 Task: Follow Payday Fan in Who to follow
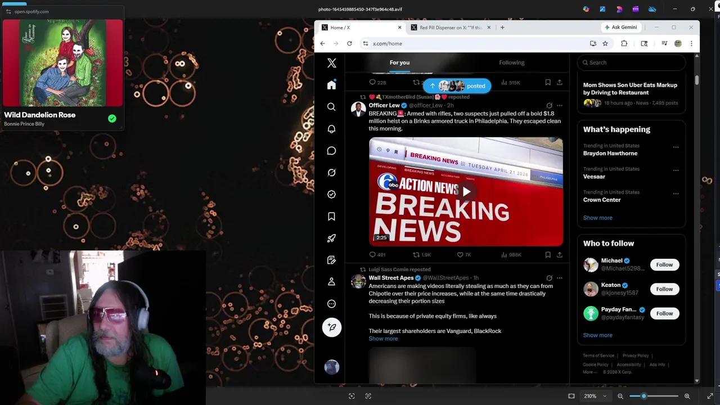[x=664, y=313]
